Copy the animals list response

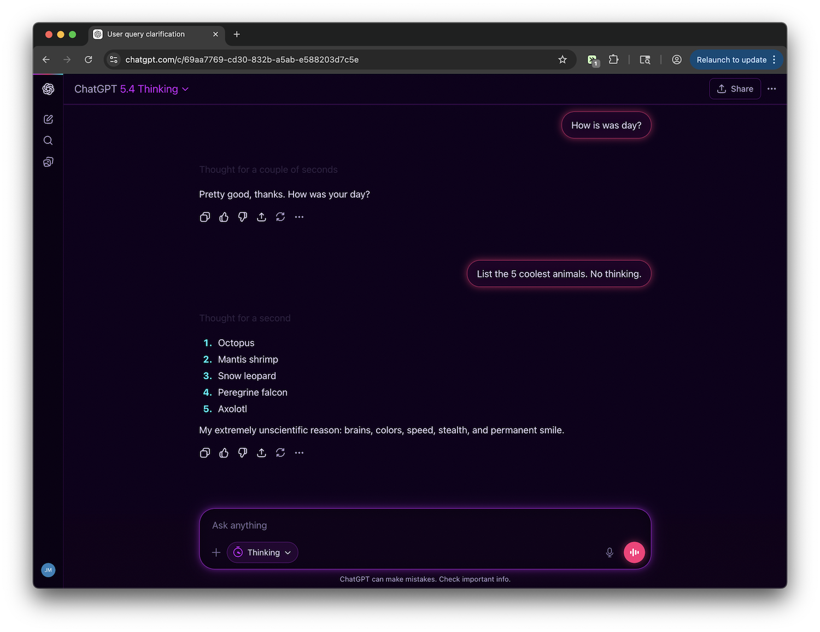205,453
